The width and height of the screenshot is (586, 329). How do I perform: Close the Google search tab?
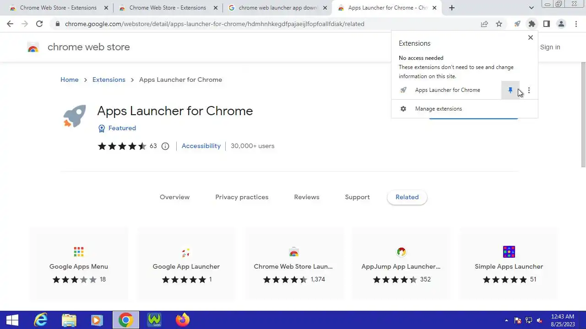coord(325,8)
